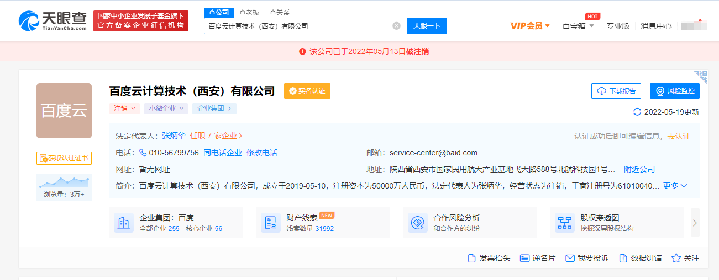Open 核心企业 56 link
The image size is (719, 280).
pos(204,228)
